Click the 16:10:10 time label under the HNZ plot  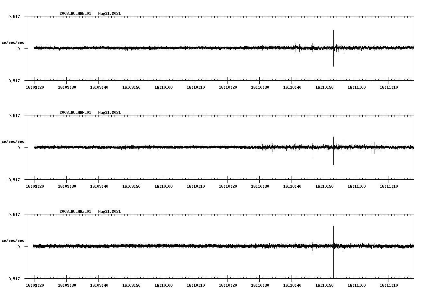(196, 285)
